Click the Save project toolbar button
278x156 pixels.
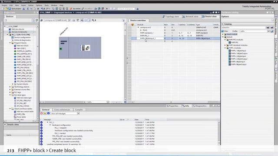tap(14, 9)
